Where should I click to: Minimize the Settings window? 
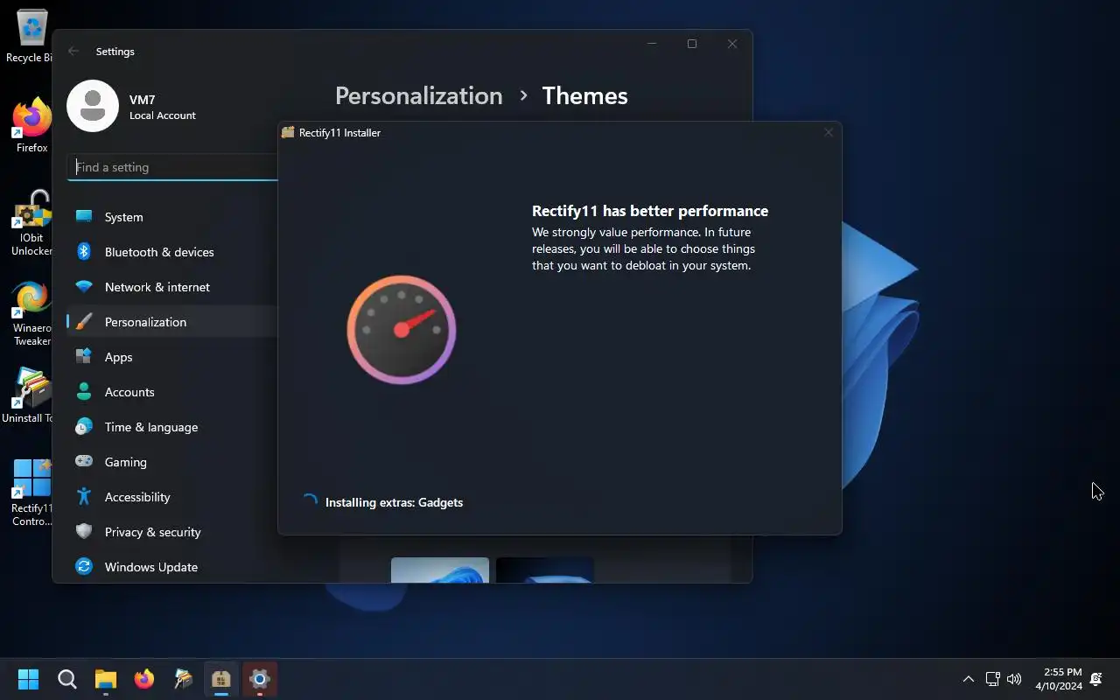(x=652, y=44)
